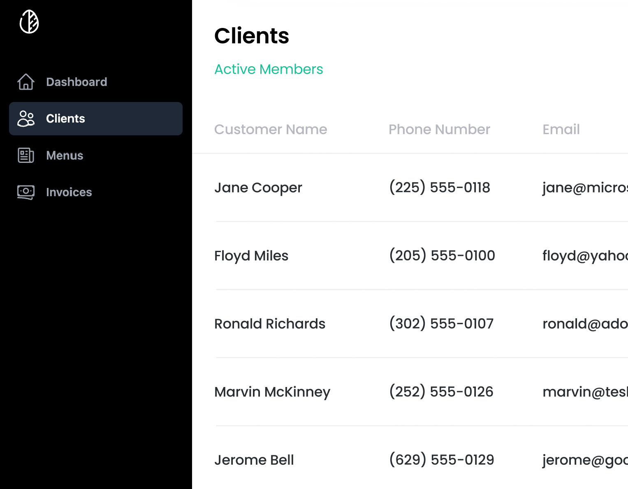This screenshot has height=489, width=628.
Task: Click Jane Cooper's email address
Action: 585,188
